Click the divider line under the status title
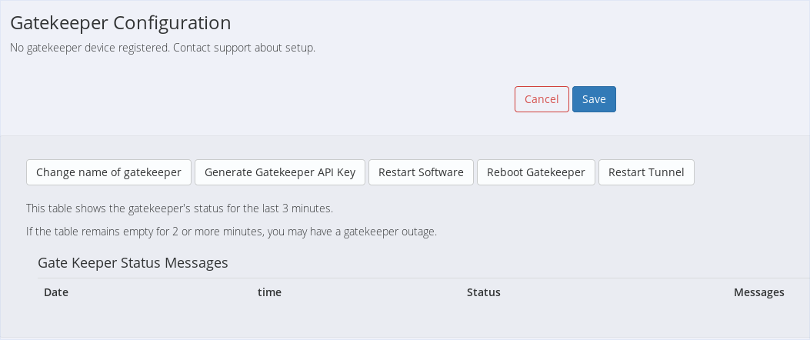Image resolution: width=810 pixels, height=340 pixels. pyautogui.click(x=415, y=278)
